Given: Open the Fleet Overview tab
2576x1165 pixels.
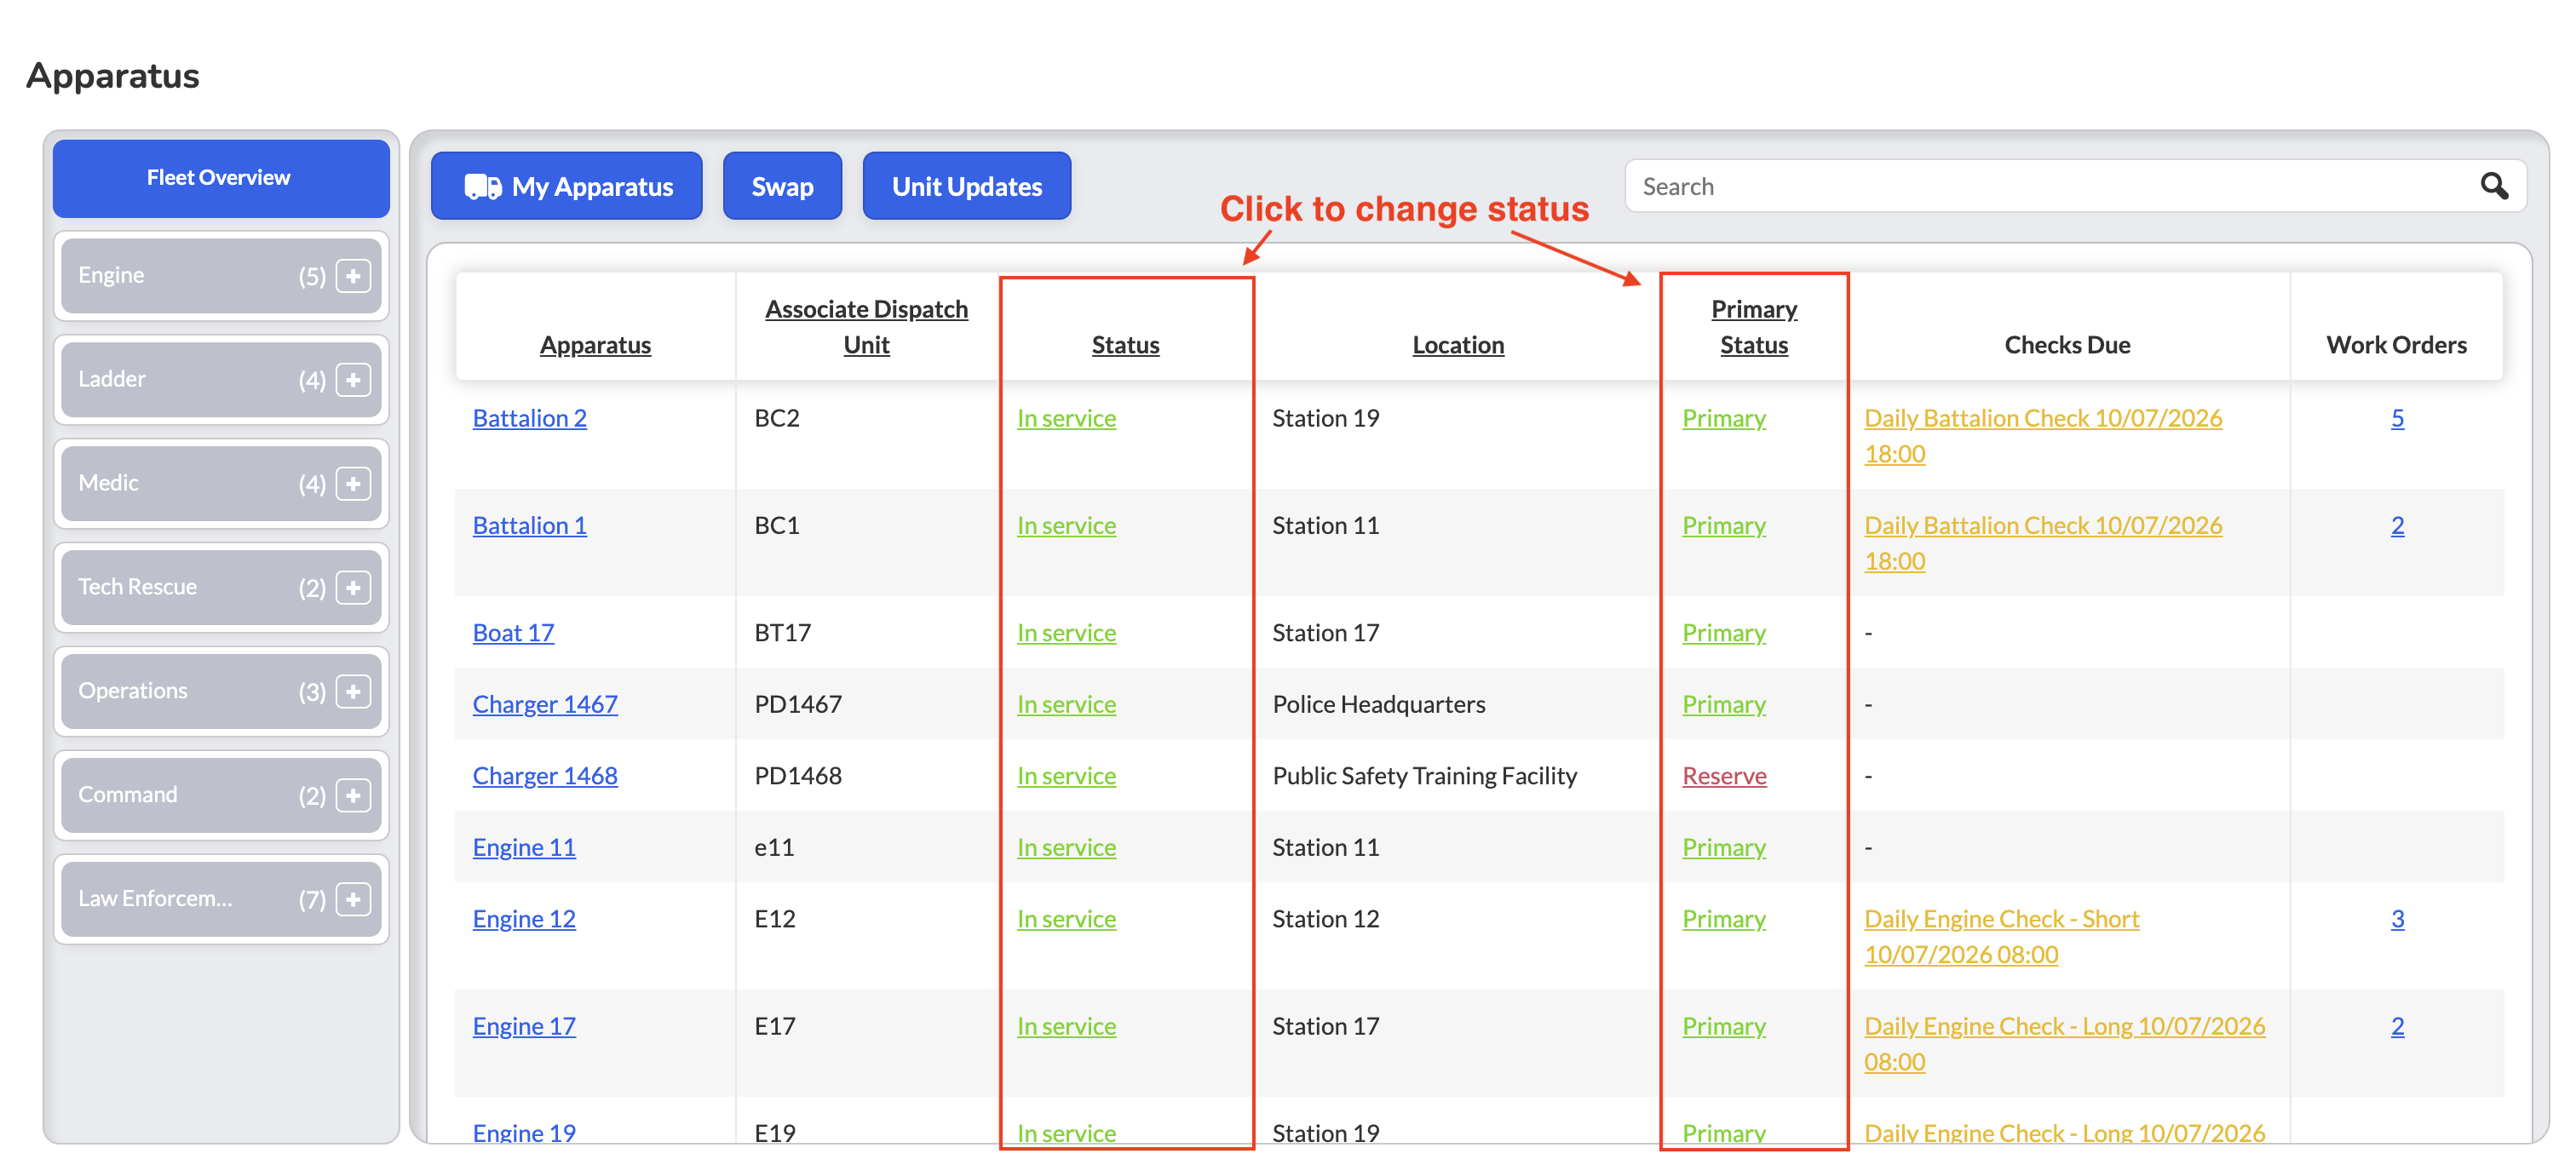Looking at the screenshot, I should 221,178.
